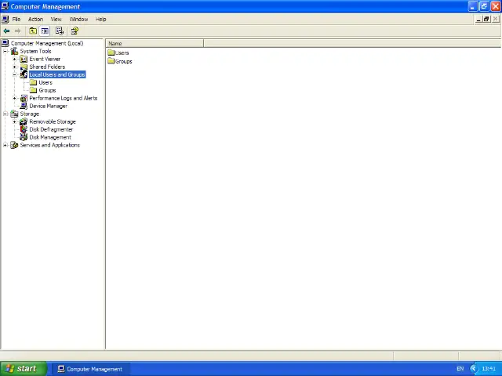
Task: Select 'Computer Management (Local)' tree label
Action: (47, 43)
